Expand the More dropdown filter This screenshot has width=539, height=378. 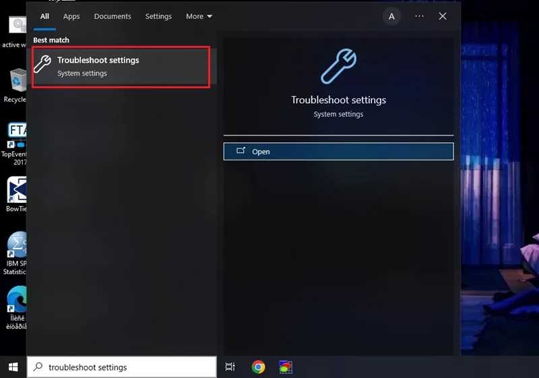(x=199, y=16)
